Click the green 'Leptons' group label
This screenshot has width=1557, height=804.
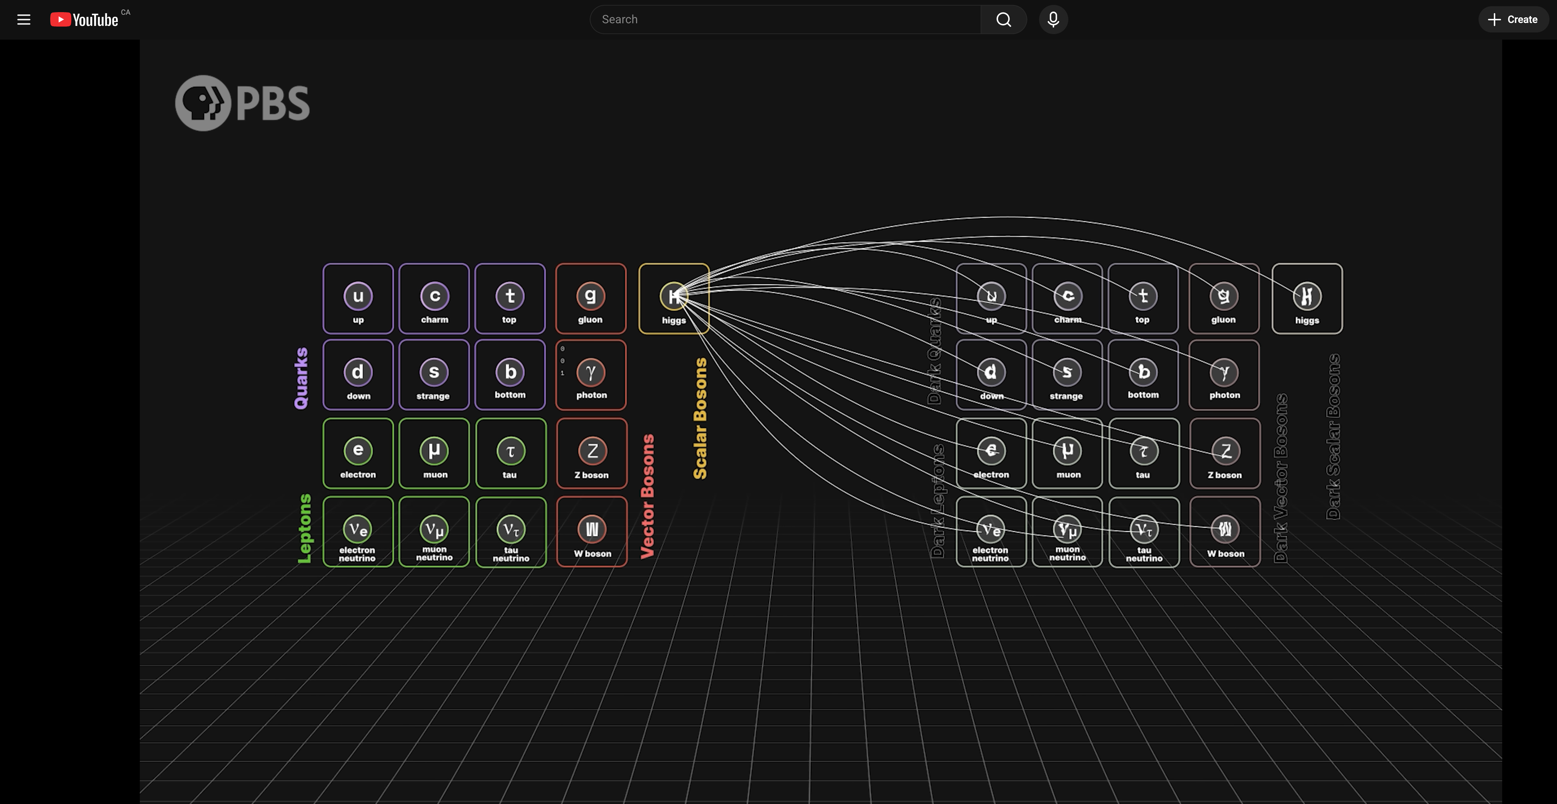tap(305, 529)
